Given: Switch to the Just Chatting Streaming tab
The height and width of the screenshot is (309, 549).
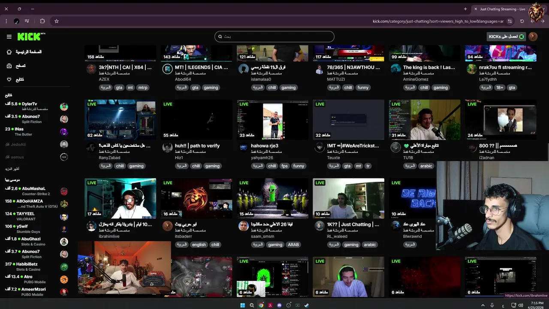Looking at the screenshot, I should point(502,9).
